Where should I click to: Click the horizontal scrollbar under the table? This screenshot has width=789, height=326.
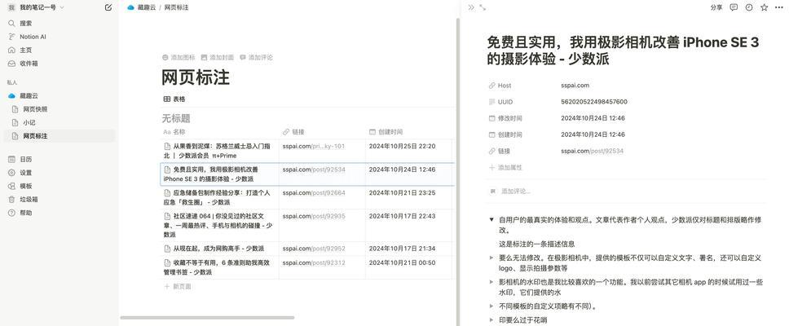pyautogui.click(x=207, y=318)
